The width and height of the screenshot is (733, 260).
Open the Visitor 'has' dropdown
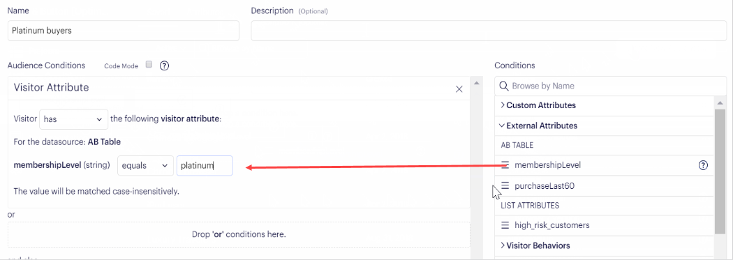[x=74, y=119]
